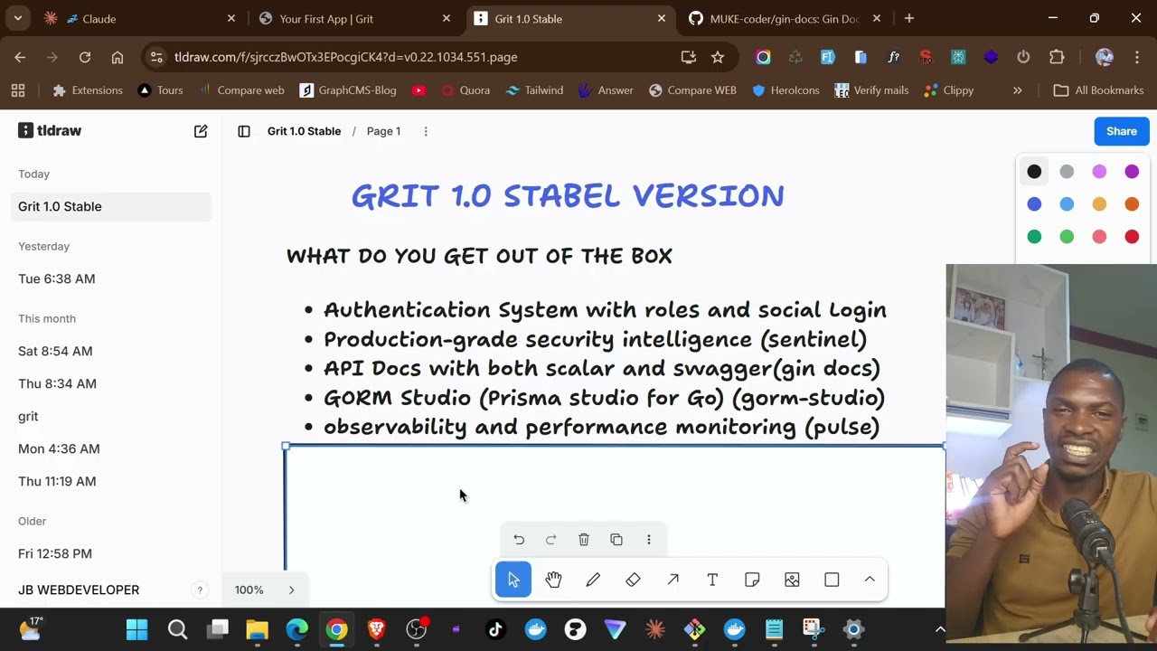This screenshot has height=651, width=1157.
Task: Pick the yellow color swatch
Action: [1099, 204]
